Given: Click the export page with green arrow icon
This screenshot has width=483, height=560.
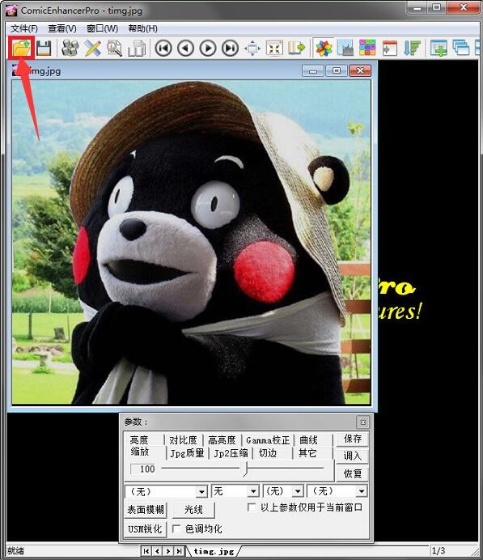Looking at the screenshot, I should pos(297,48).
